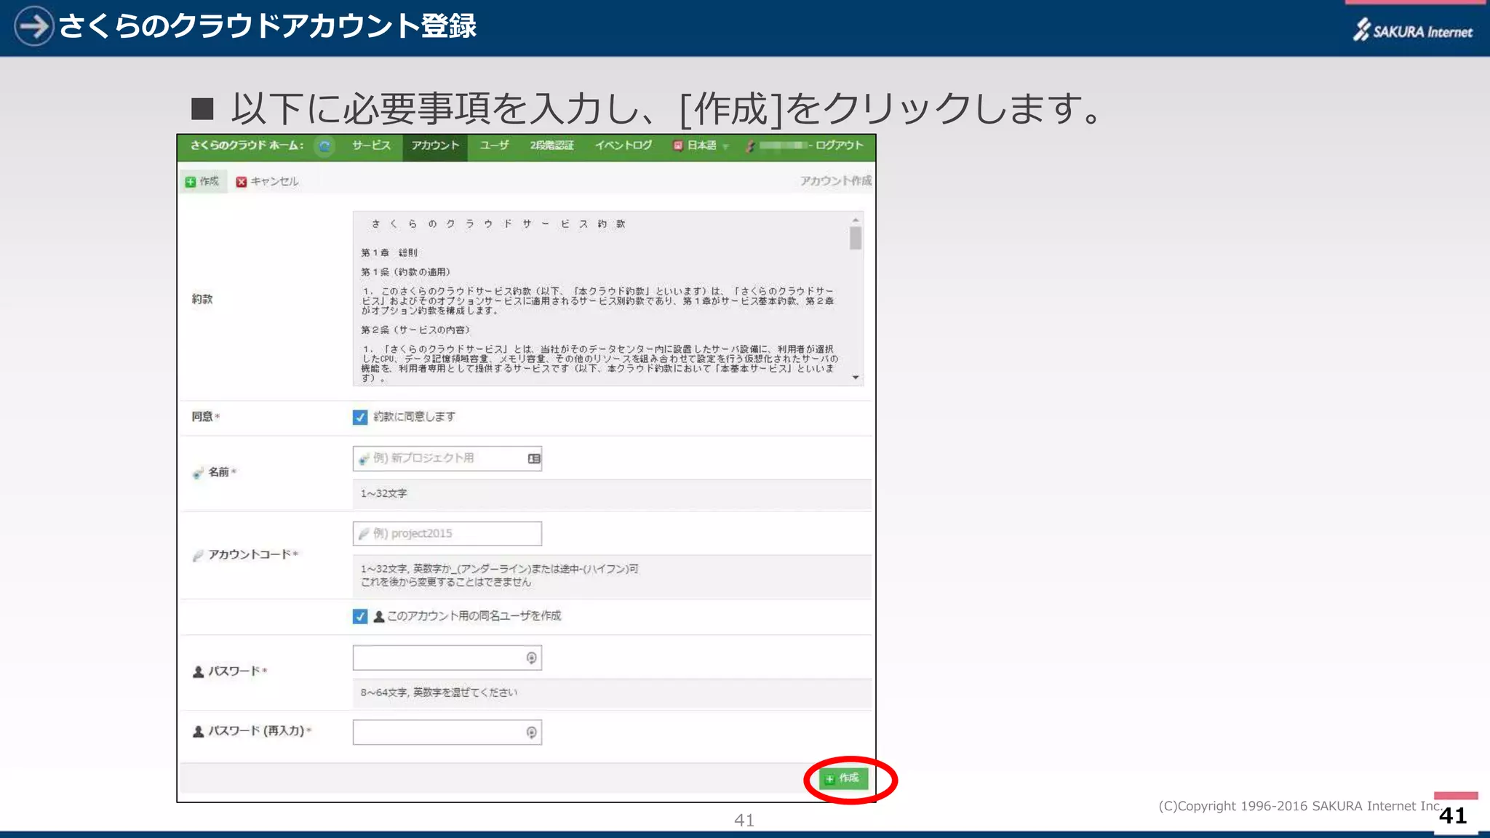The width and height of the screenshot is (1490, 838).
Task: Click the ログアウト link
Action: (839, 145)
